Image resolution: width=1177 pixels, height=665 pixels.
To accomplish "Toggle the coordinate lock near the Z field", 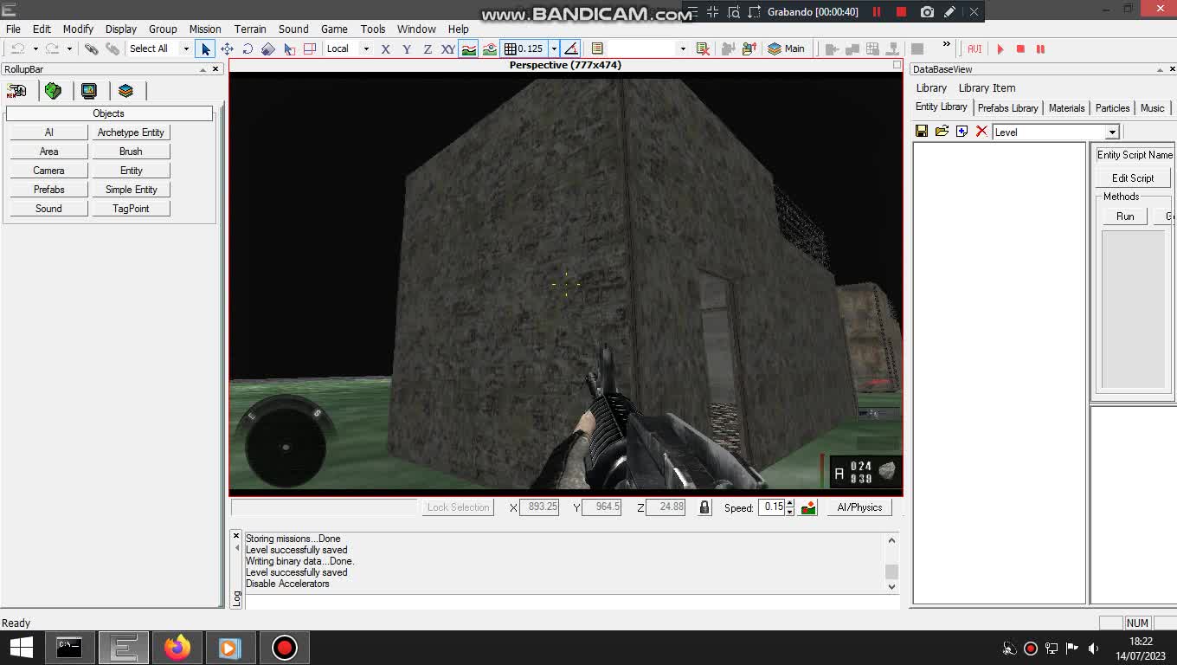I will tap(704, 507).
